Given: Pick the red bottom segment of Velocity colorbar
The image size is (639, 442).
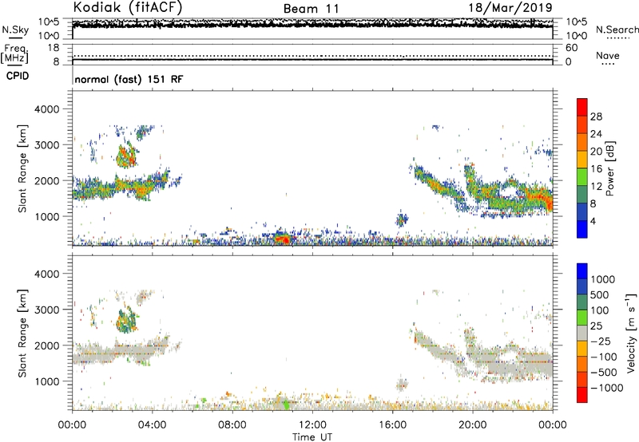Looking at the screenshot, I should coord(582,395).
